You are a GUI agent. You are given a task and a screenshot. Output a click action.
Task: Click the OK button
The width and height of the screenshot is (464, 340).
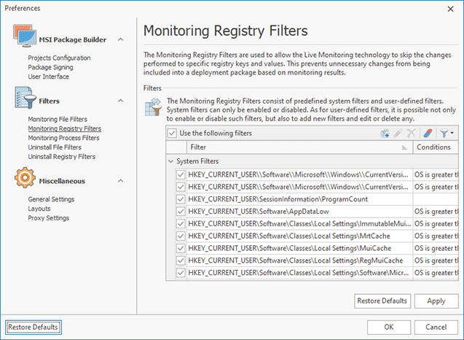click(389, 328)
